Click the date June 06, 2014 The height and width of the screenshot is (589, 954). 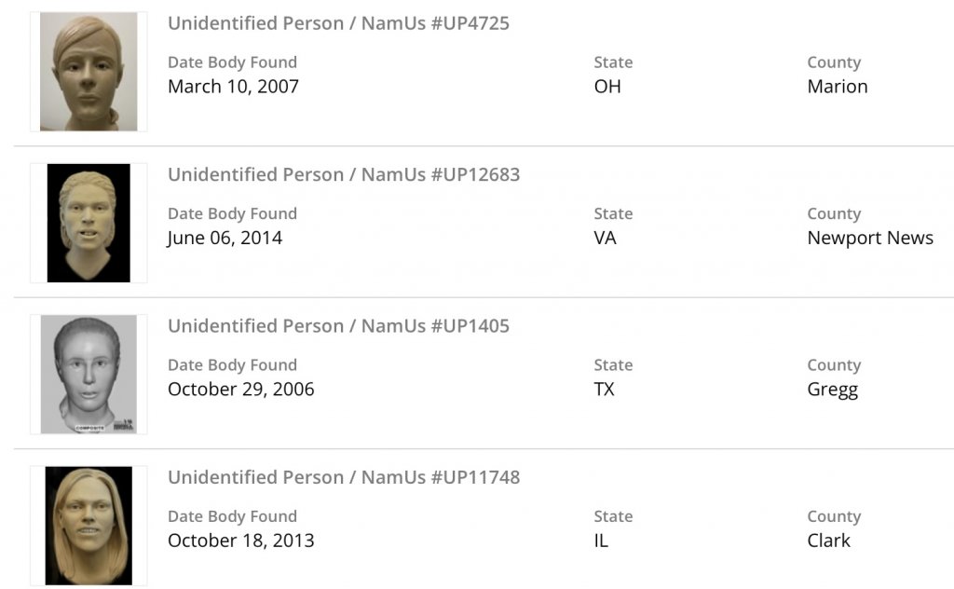tap(225, 238)
